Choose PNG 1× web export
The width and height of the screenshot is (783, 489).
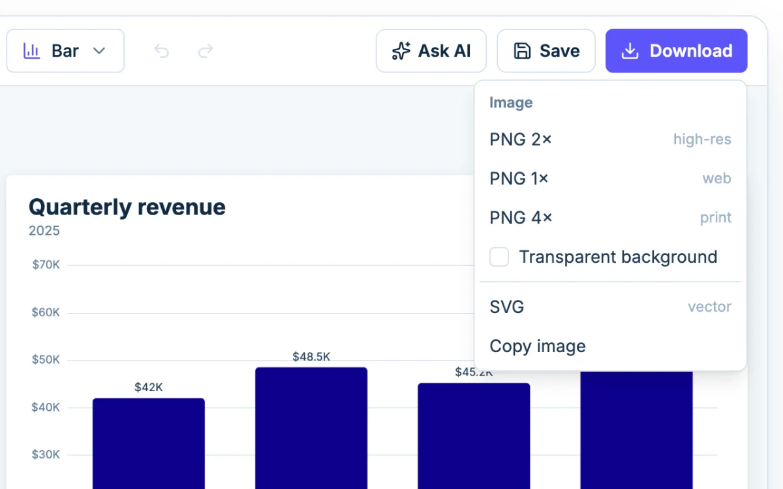(x=610, y=179)
